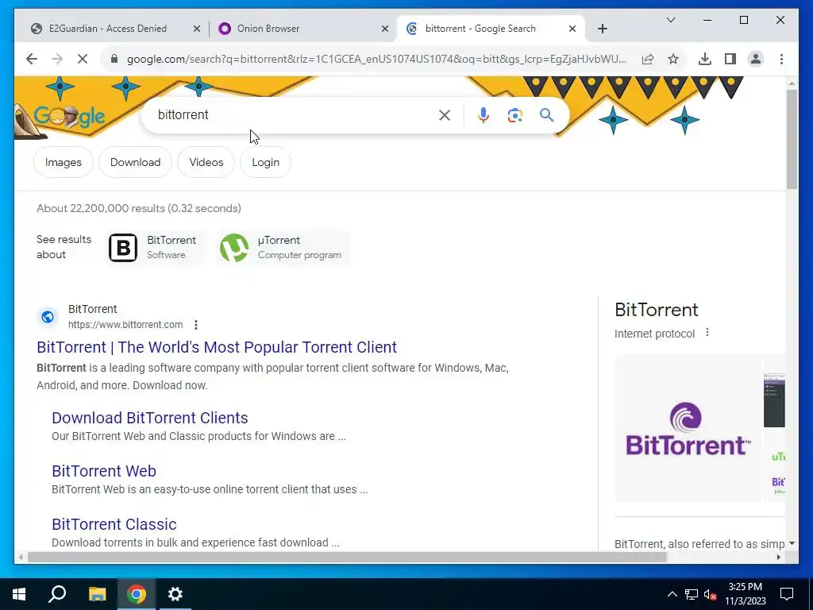Toggle Chrome side panel
Viewport: 813px width, 610px height.
[730, 59]
